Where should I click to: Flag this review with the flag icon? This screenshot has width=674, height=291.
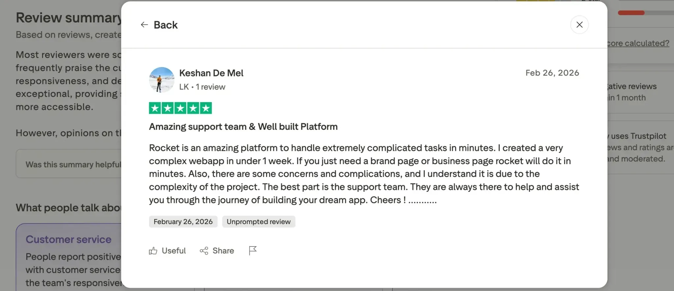click(253, 251)
